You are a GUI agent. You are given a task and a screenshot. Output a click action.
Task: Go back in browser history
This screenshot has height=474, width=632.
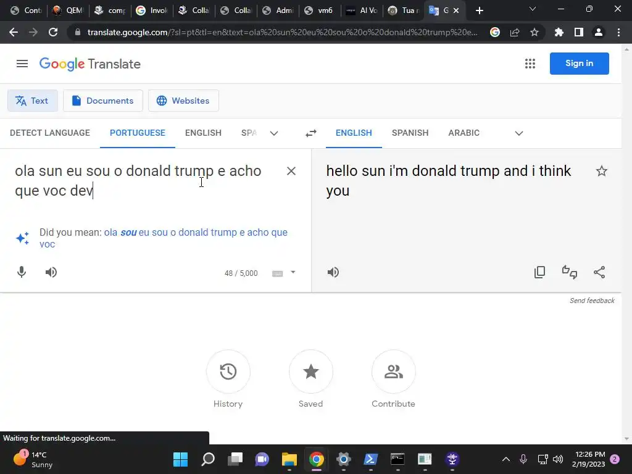click(14, 32)
